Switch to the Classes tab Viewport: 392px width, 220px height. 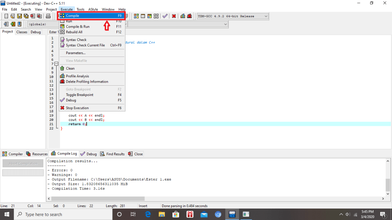coord(21,32)
